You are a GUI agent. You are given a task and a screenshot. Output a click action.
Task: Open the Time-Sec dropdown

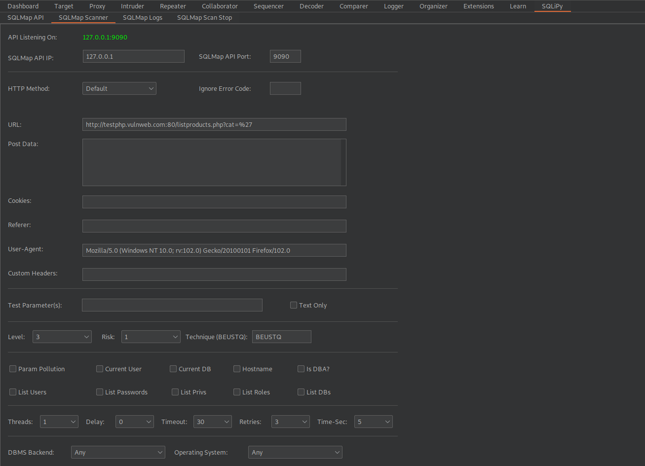point(374,422)
